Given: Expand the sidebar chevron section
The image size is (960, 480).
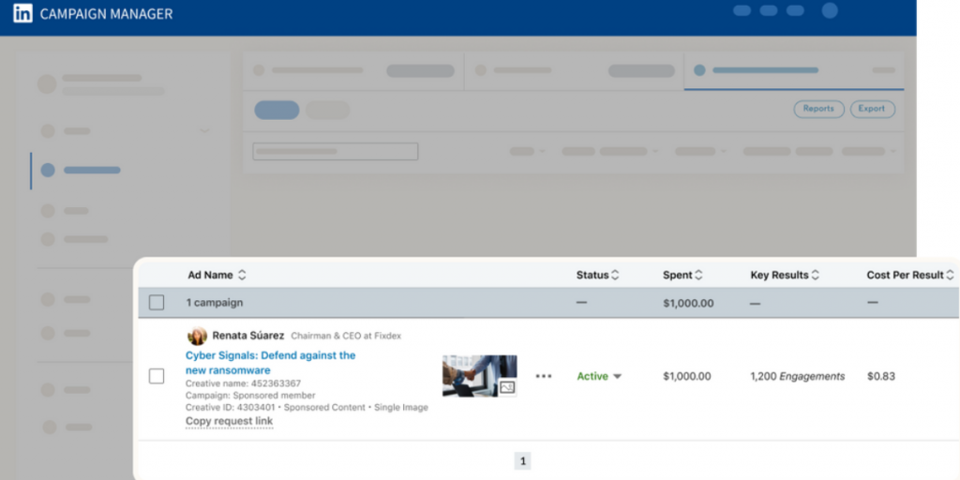Looking at the screenshot, I should pos(204,130).
